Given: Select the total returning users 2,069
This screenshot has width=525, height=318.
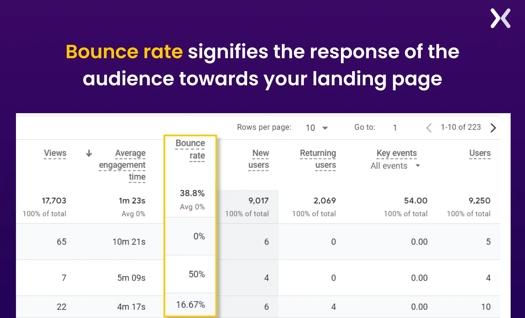Looking at the screenshot, I should (325, 201).
